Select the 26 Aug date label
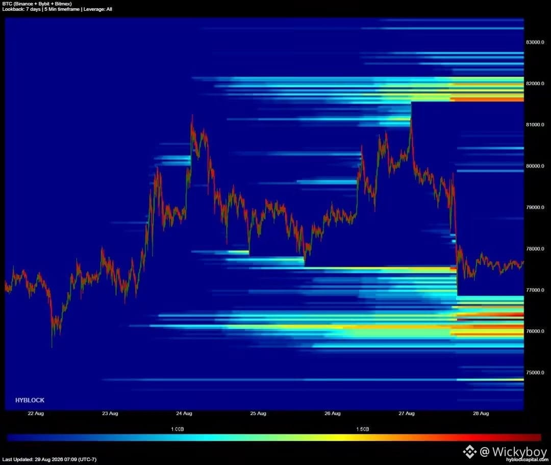The height and width of the screenshot is (465, 551). tap(333, 414)
